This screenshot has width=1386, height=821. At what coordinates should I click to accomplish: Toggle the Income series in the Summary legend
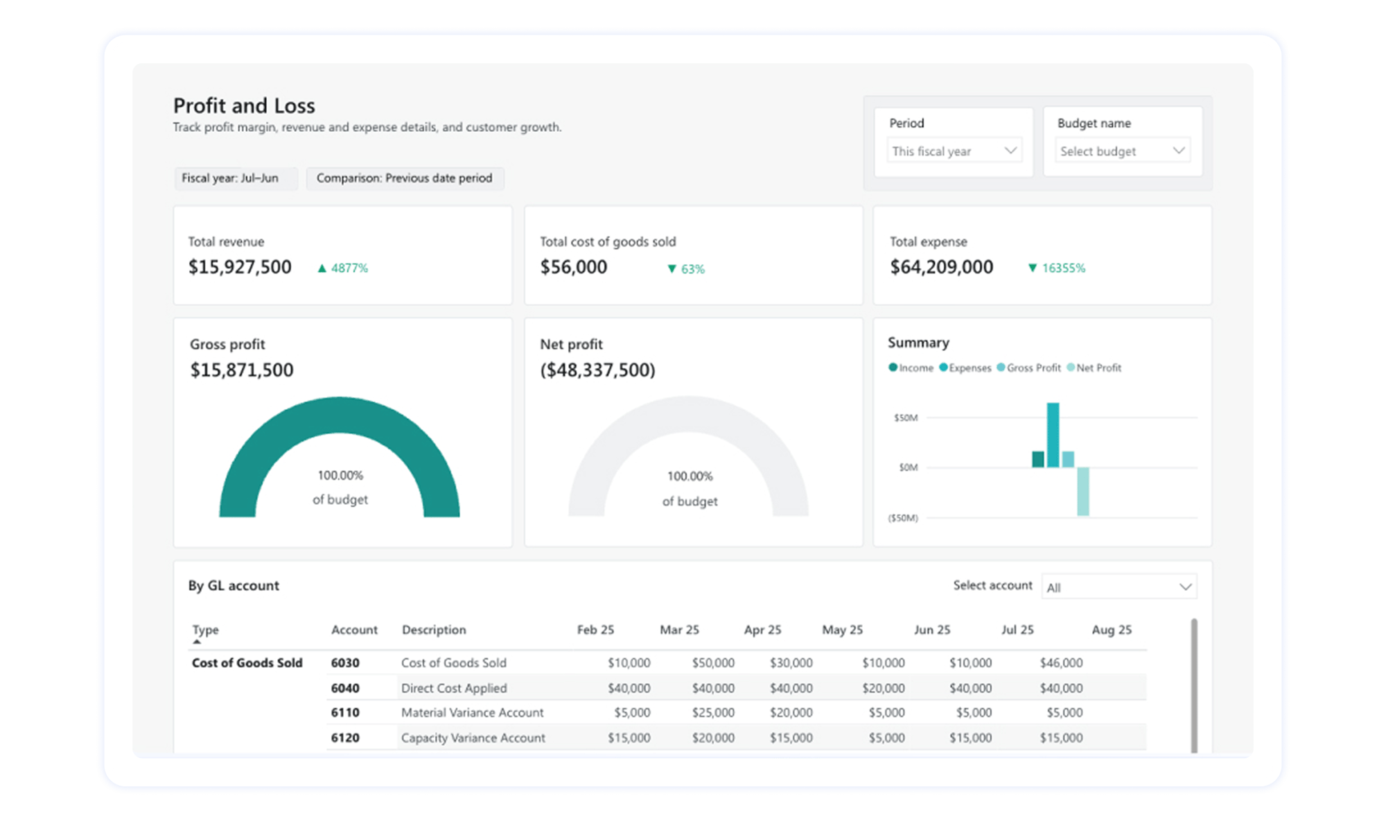click(x=913, y=368)
